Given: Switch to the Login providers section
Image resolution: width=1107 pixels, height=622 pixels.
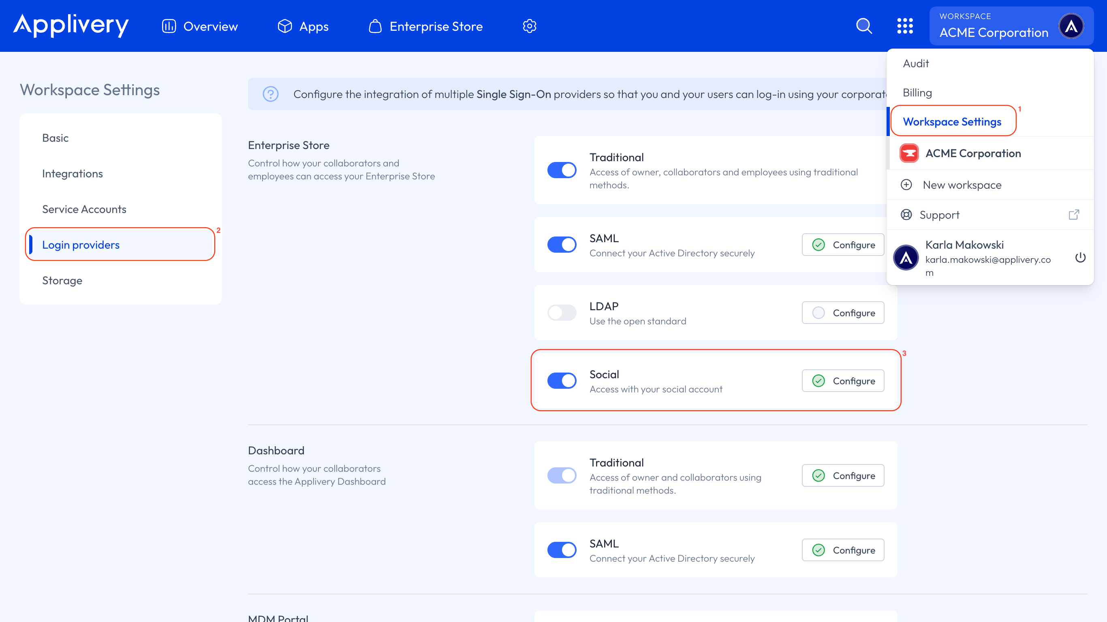Looking at the screenshot, I should point(81,245).
